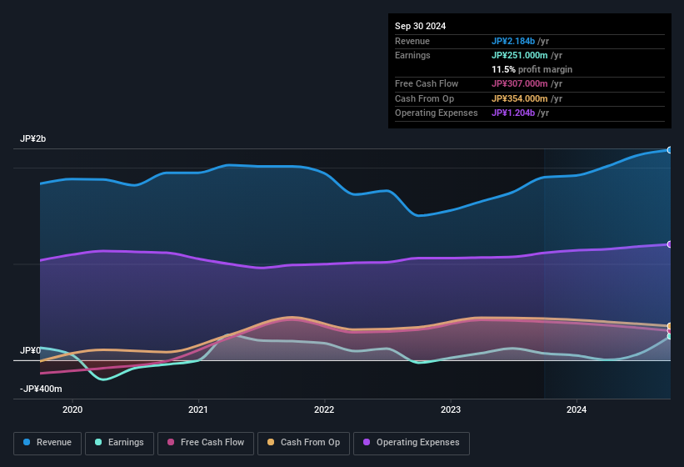Toggle the Earnings legend button
This screenshot has height=467, width=684.
pyautogui.click(x=119, y=443)
